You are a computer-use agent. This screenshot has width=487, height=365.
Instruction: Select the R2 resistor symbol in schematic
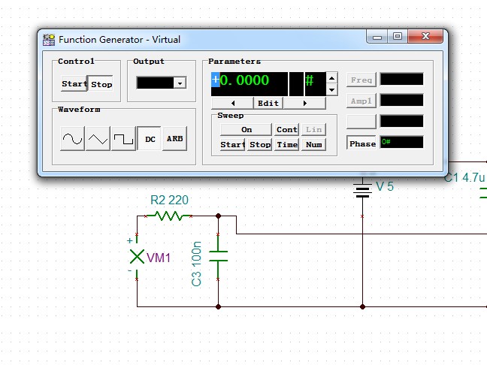click(x=168, y=216)
